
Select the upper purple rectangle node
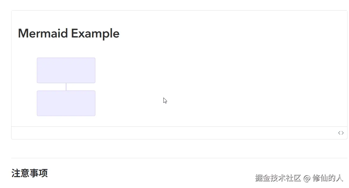66,70
